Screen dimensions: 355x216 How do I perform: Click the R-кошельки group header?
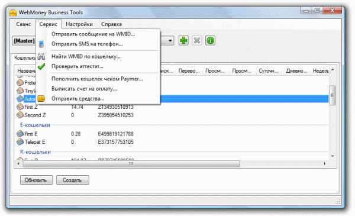35,152
